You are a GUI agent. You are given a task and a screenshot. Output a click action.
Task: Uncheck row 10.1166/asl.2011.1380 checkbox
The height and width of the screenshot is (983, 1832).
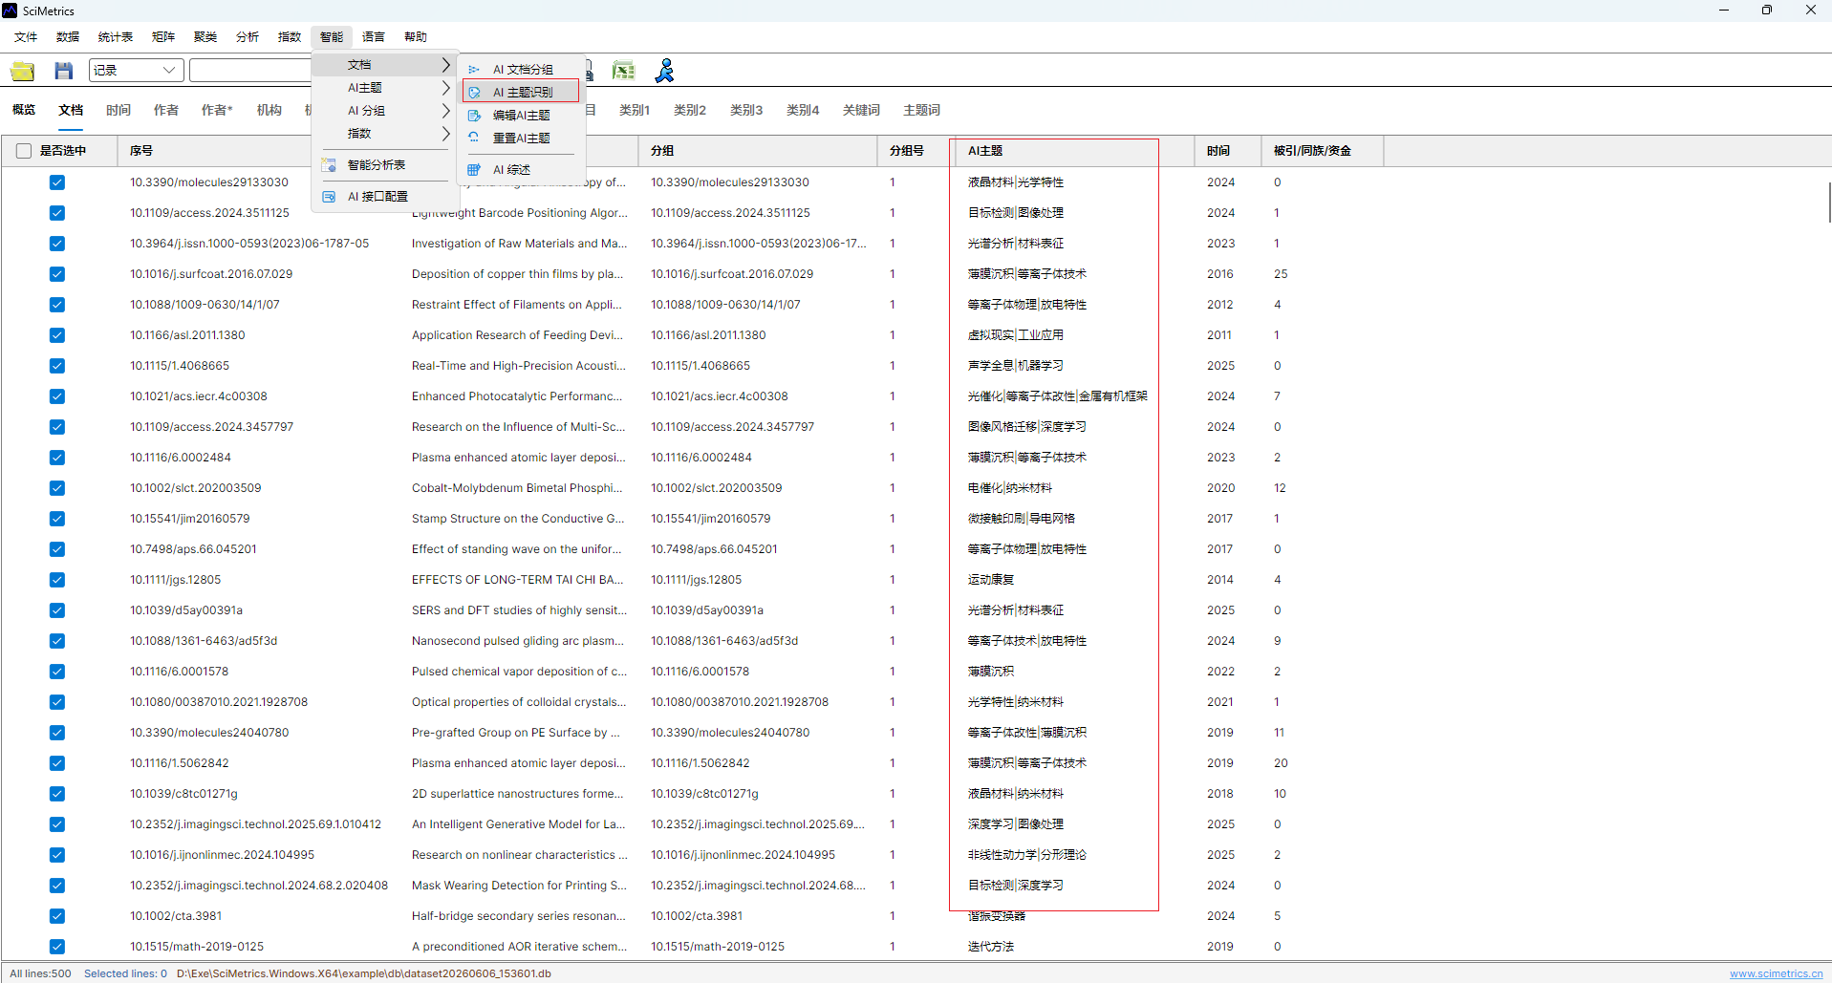point(57,335)
